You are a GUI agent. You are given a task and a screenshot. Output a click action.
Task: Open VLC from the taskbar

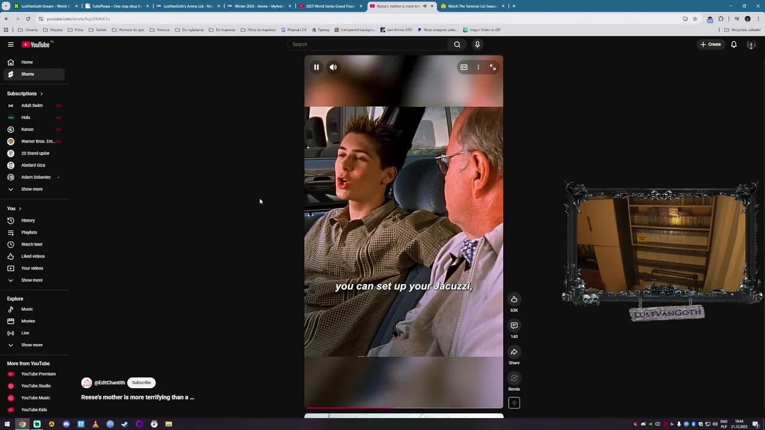[x=95, y=424]
